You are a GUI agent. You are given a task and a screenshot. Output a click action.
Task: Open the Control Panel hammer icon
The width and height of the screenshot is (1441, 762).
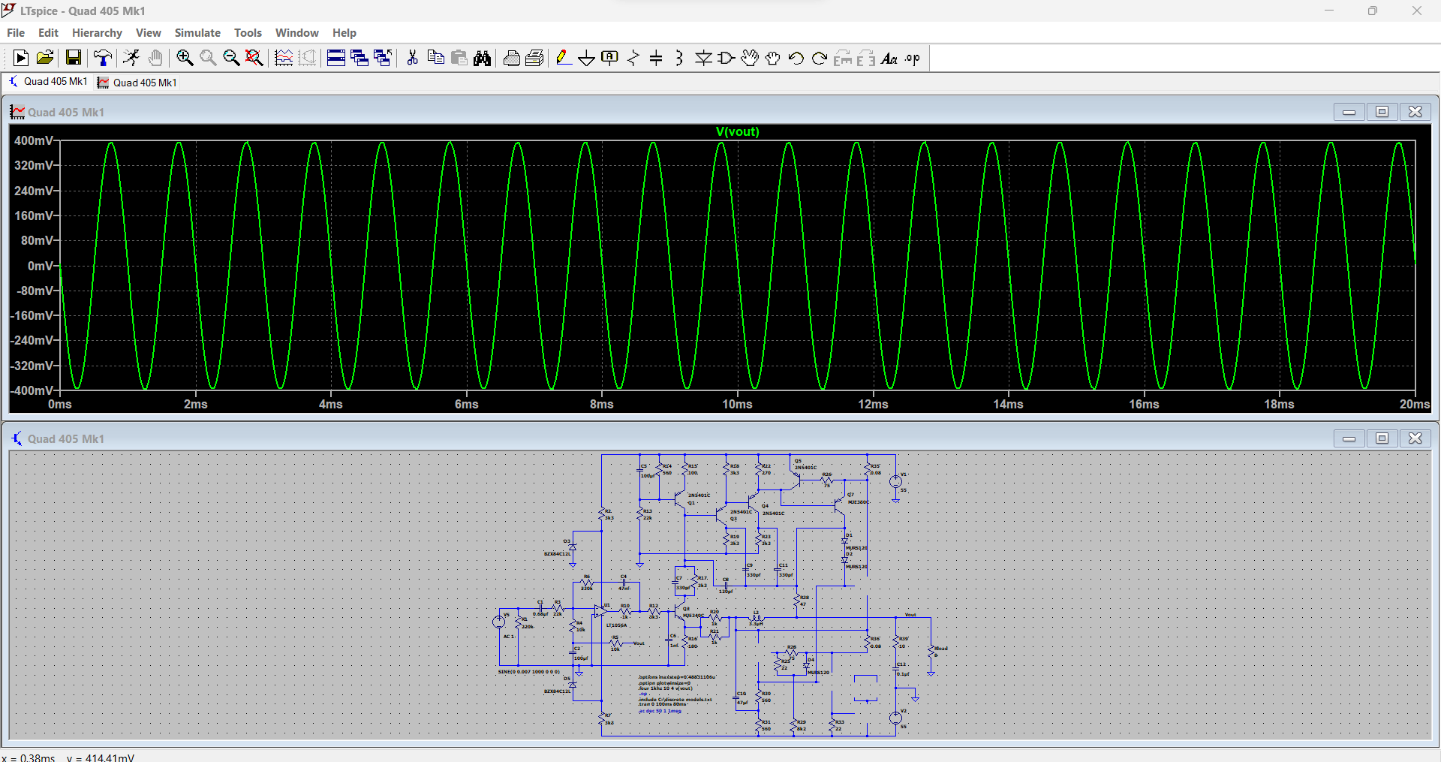(x=103, y=58)
